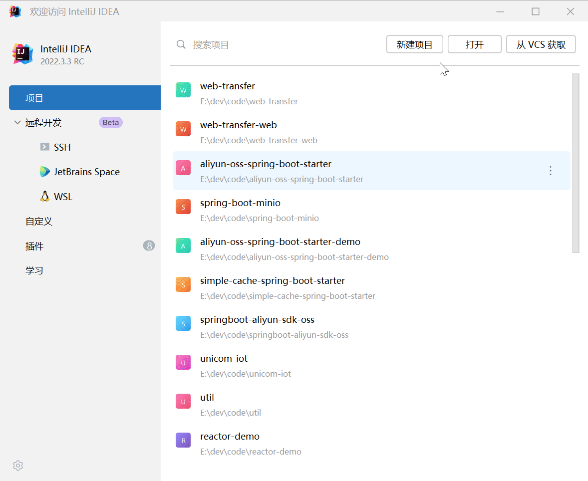Click the 打开 button

tap(474, 44)
